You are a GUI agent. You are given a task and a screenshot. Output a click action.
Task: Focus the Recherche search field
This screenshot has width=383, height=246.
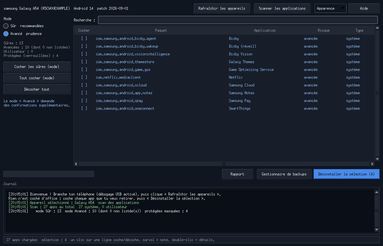pos(238,20)
